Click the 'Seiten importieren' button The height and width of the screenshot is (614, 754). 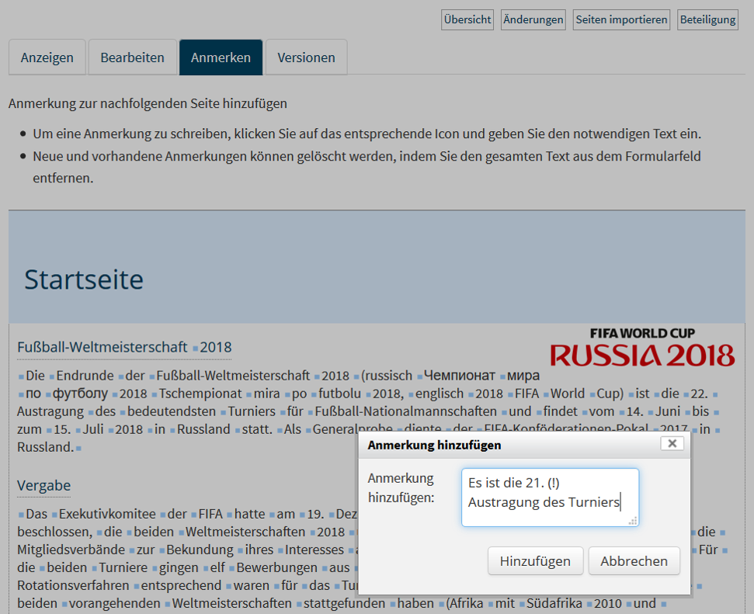(x=621, y=20)
